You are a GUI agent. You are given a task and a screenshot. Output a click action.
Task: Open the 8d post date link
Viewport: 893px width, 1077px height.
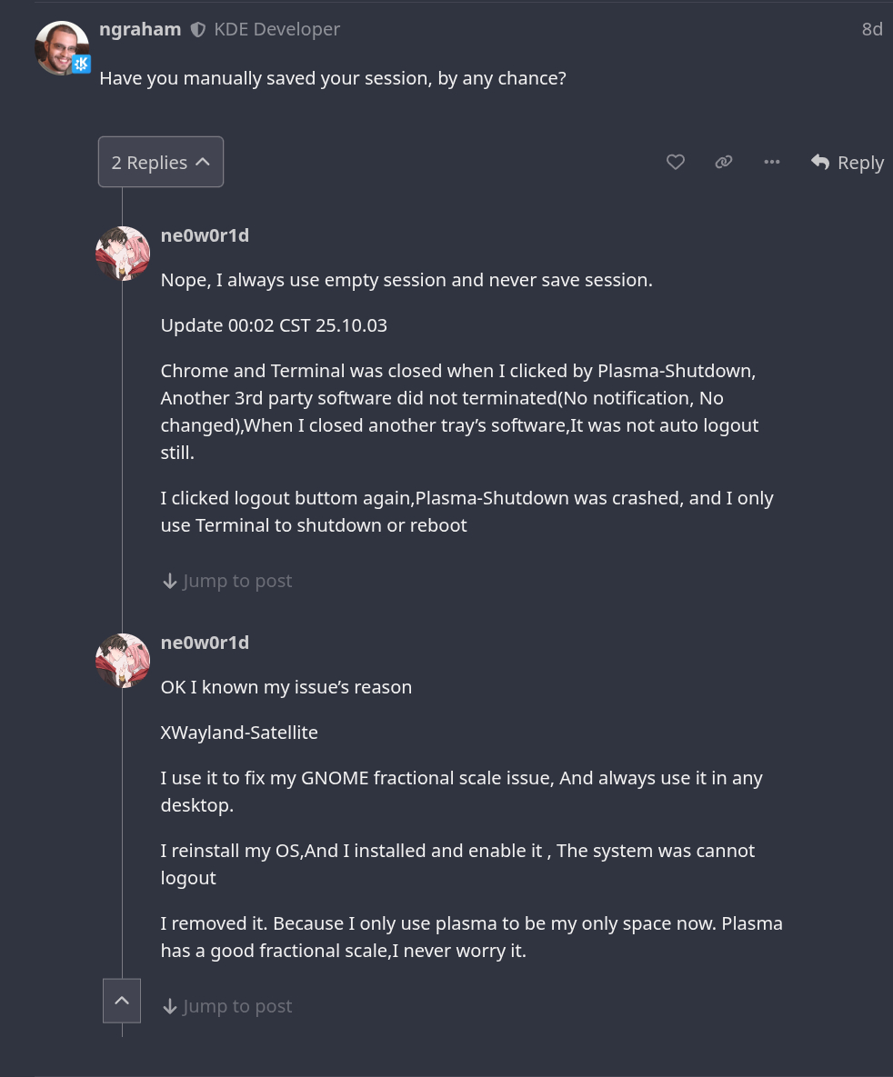pyautogui.click(x=871, y=29)
